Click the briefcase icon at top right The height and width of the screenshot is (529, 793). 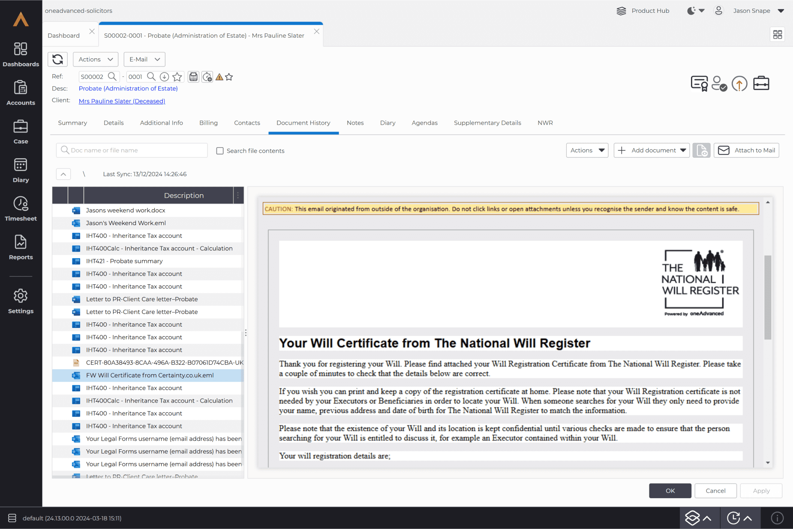point(761,83)
